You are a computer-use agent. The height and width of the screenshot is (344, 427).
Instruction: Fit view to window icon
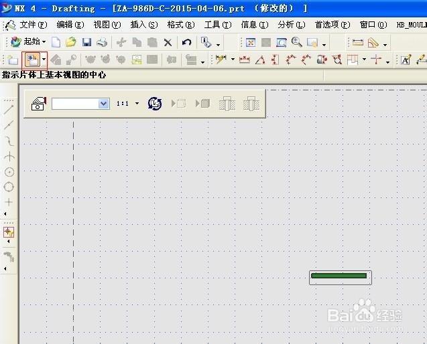click(251, 42)
